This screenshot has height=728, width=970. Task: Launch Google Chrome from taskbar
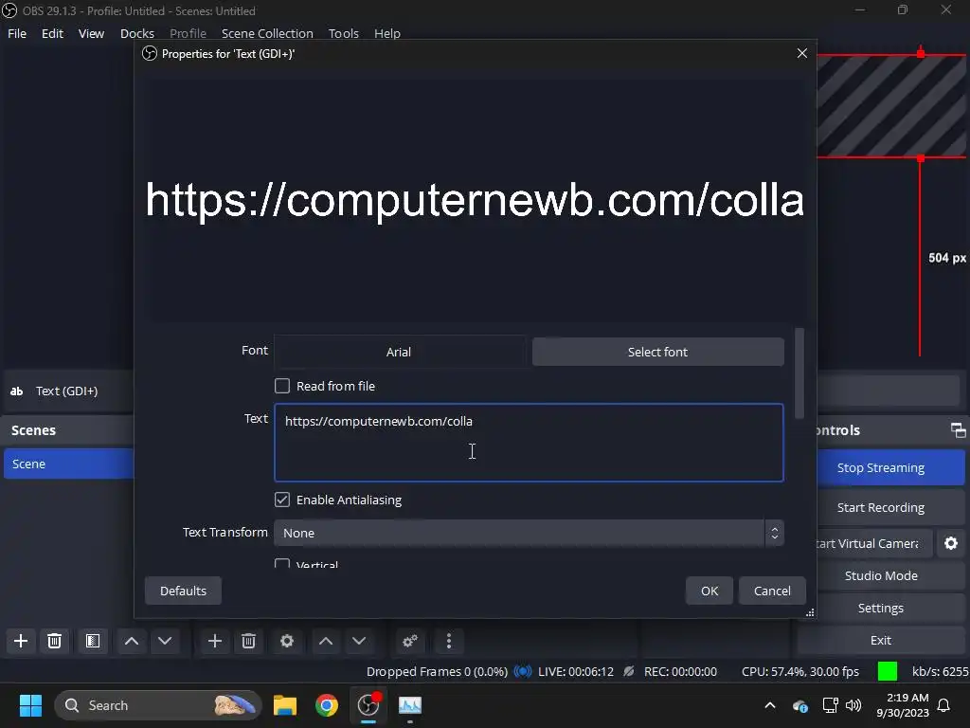(327, 705)
